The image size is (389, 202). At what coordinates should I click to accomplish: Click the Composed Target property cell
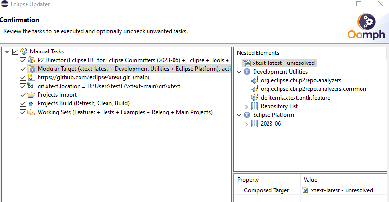tap(267, 190)
